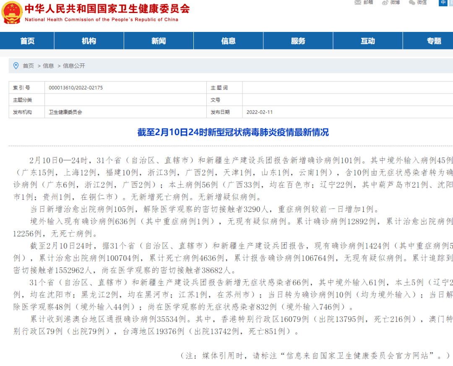This screenshot has width=453, height=366.
Task: Click the 发布日期 label cell
Action: pyautogui.click(x=224, y=112)
